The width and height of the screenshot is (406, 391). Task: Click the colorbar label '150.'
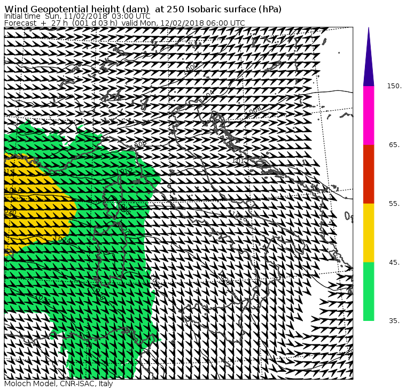[394, 86]
